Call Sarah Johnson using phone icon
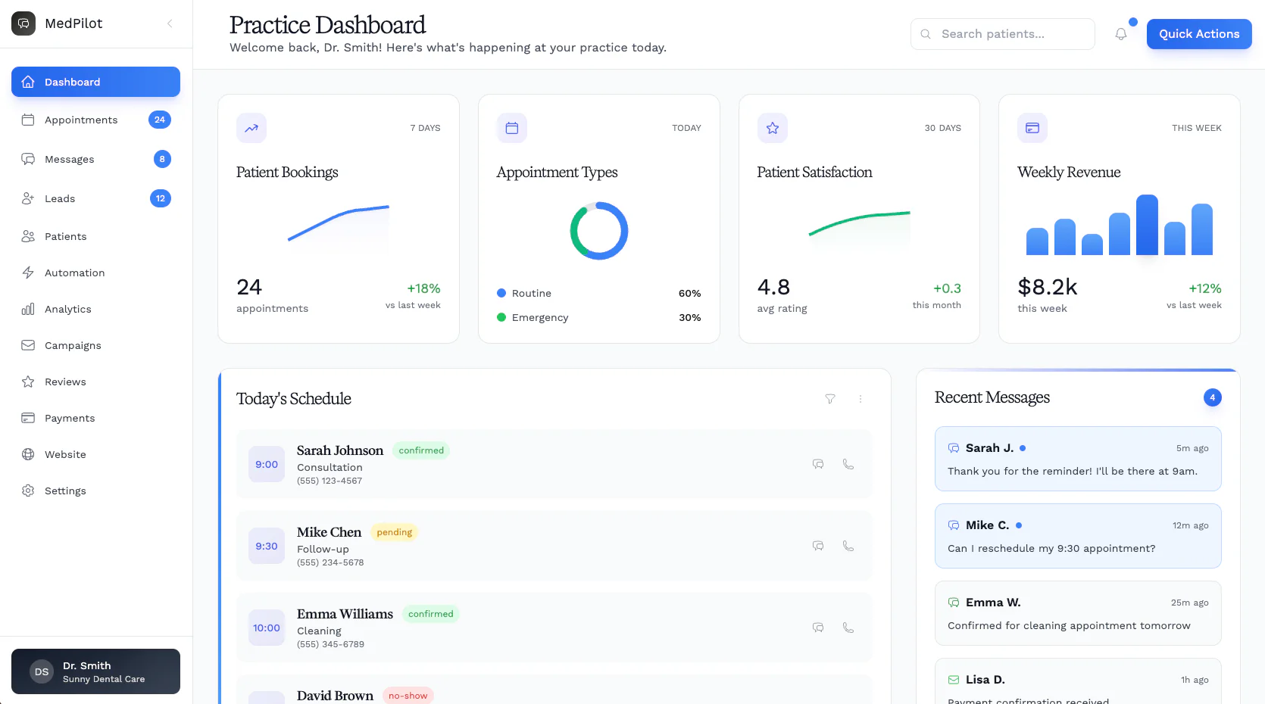Screen dimensions: 1265x704 pyautogui.click(x=848, y=464)
